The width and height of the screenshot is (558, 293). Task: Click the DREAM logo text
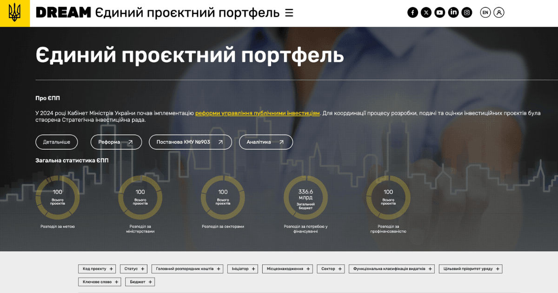[x=63, y=13]
